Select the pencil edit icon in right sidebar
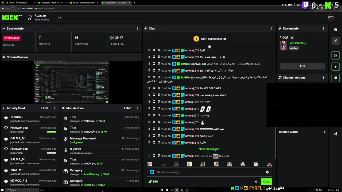The width and height of the screenshot is (342, 192). (x=336, y=41)
